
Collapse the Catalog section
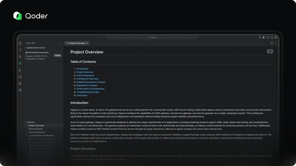(x=25, y=122)
